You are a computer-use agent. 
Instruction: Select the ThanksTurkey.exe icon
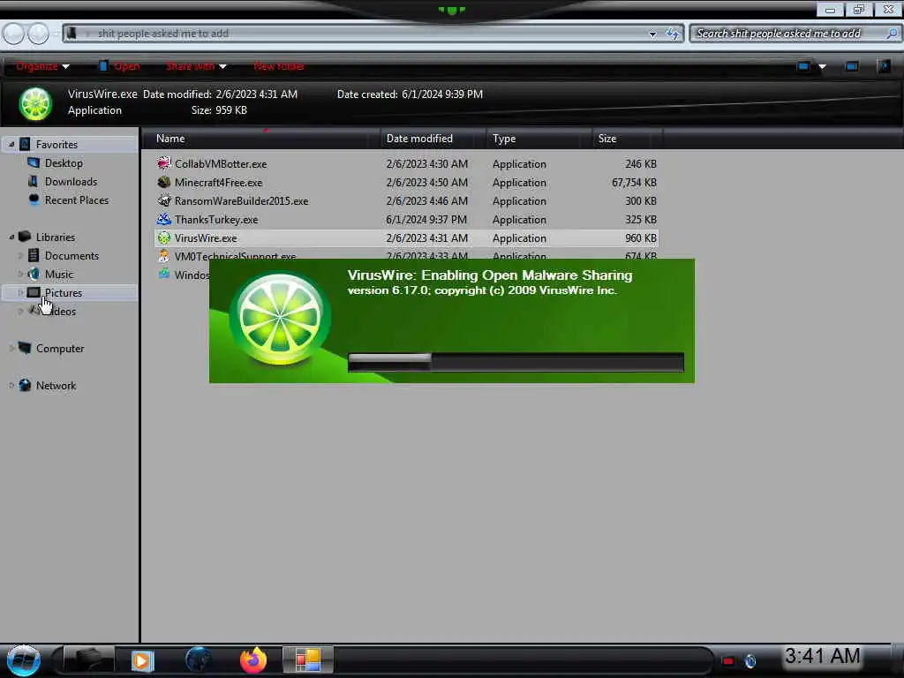163,219
